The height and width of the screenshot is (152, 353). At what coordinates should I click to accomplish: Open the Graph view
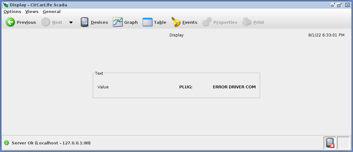point(118,22)
